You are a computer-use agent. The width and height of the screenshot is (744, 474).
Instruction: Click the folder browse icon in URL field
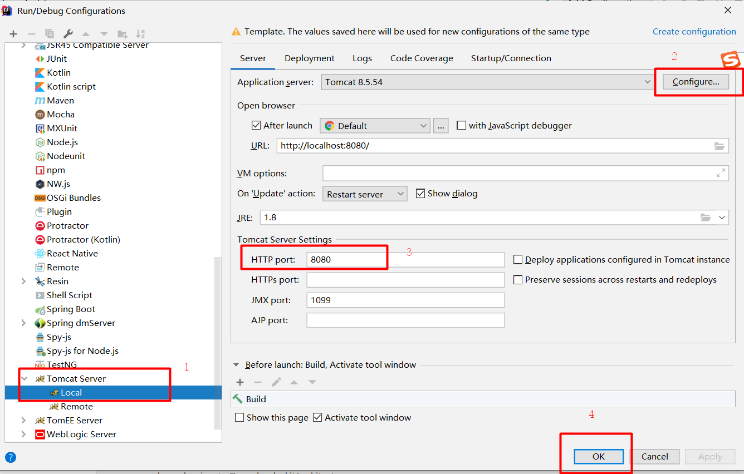(x=719, y=146)
